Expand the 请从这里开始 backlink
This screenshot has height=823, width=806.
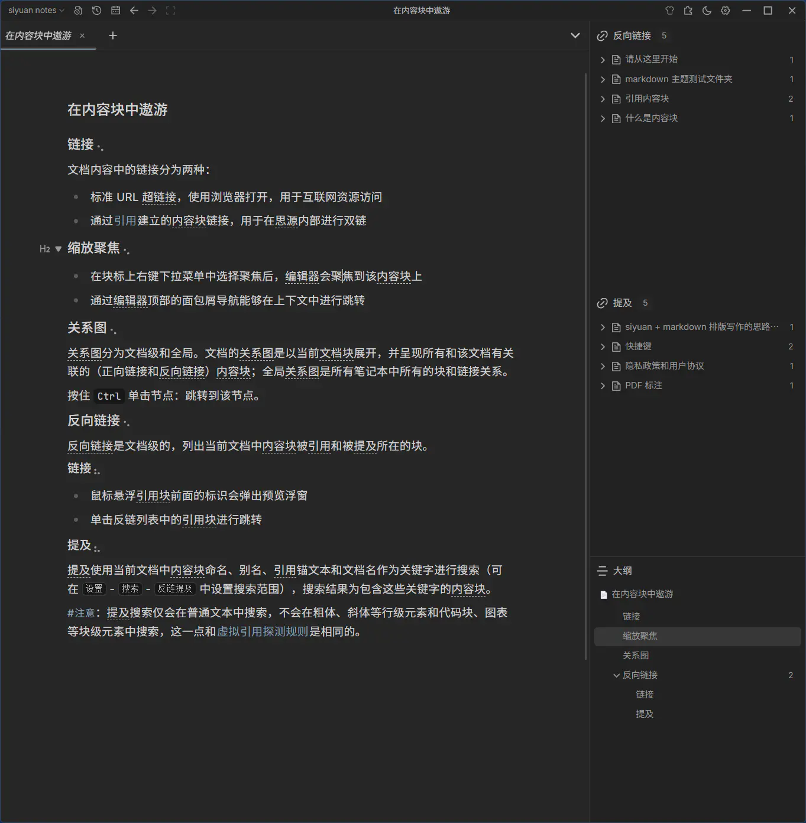click(x=603, y=60)
